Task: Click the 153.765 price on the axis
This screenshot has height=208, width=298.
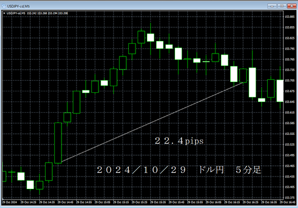Action: tap(289, 59)
